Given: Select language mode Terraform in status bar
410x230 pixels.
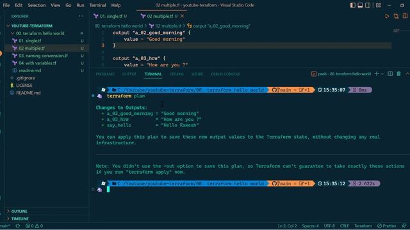Looking at the screenshot, I should (x=363, y=226).
